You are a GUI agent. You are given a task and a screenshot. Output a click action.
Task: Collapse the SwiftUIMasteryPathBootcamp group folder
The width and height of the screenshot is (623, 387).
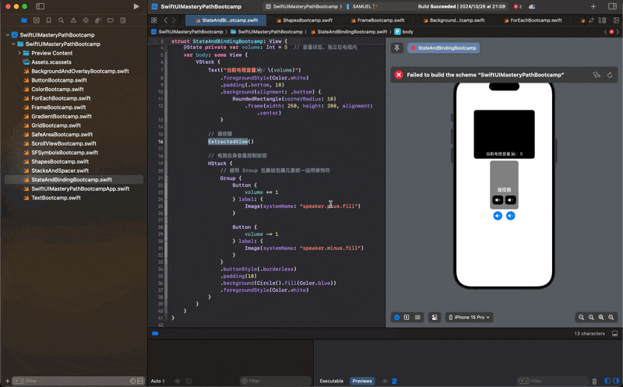[x=13, y=44]
